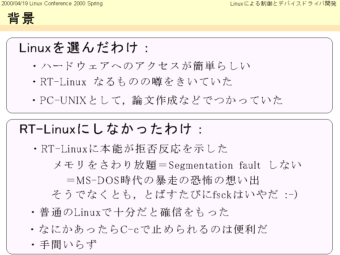Image resolution: width=340 pixels, height=255 pixels.
Task: Click the bullet 'ハードウェアへのアクセスが簡単らしい'
Action: (141, 66)
